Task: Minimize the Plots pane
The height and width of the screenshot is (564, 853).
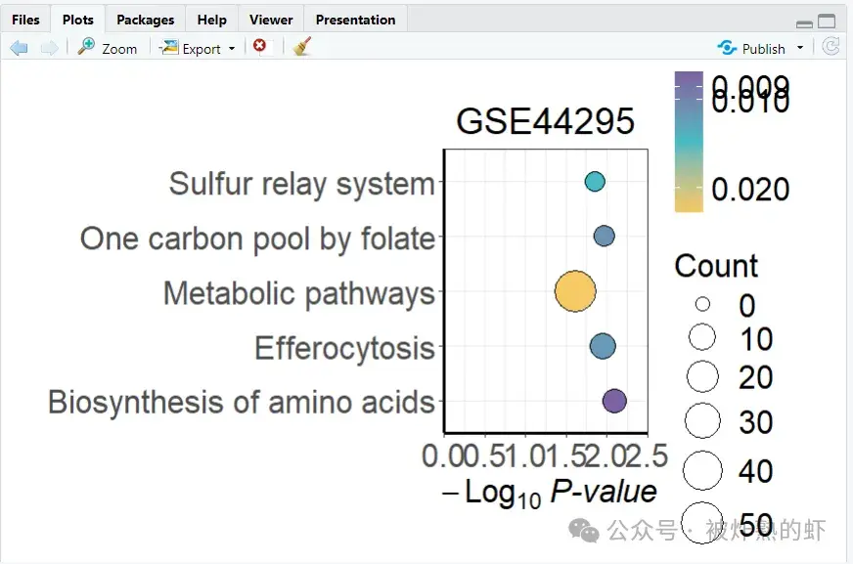Action: [x=804, y=23]
